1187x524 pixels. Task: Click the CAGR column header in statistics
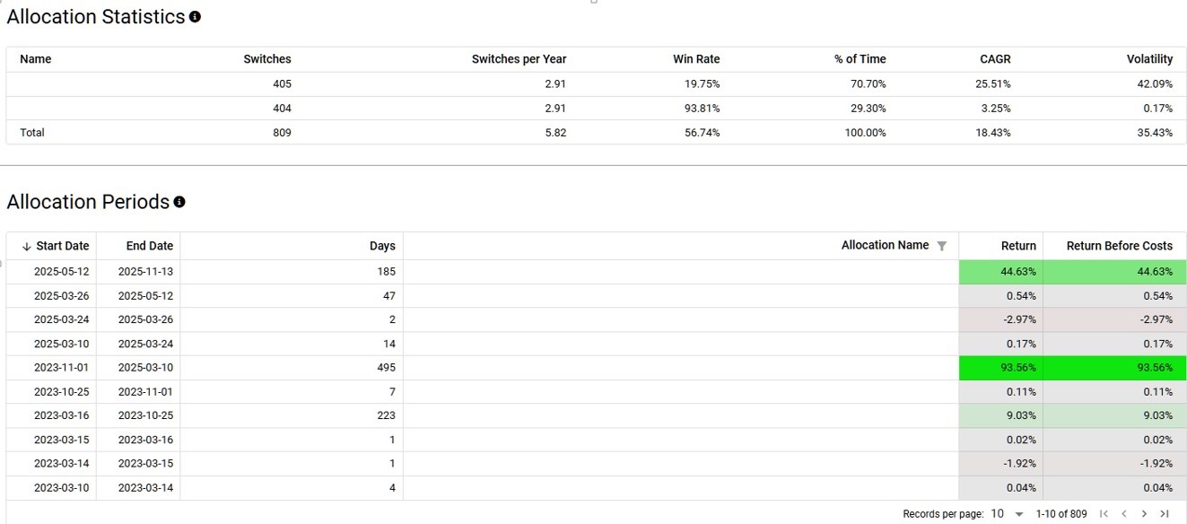pyautogui.click(x=995, y=59)
